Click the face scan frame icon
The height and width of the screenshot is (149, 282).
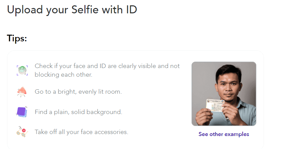point(22,70)
